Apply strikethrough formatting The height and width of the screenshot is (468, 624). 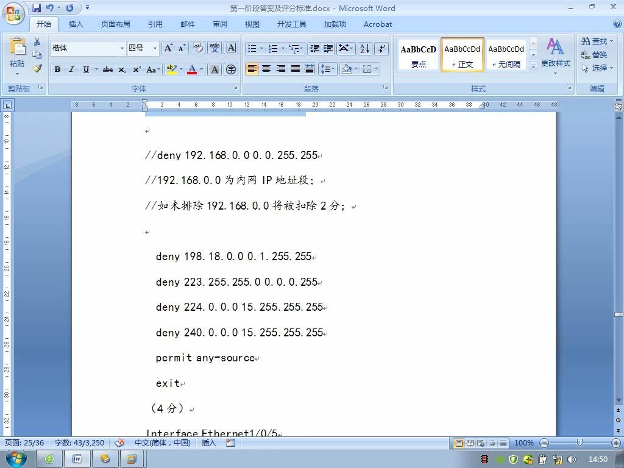[107, 69]
